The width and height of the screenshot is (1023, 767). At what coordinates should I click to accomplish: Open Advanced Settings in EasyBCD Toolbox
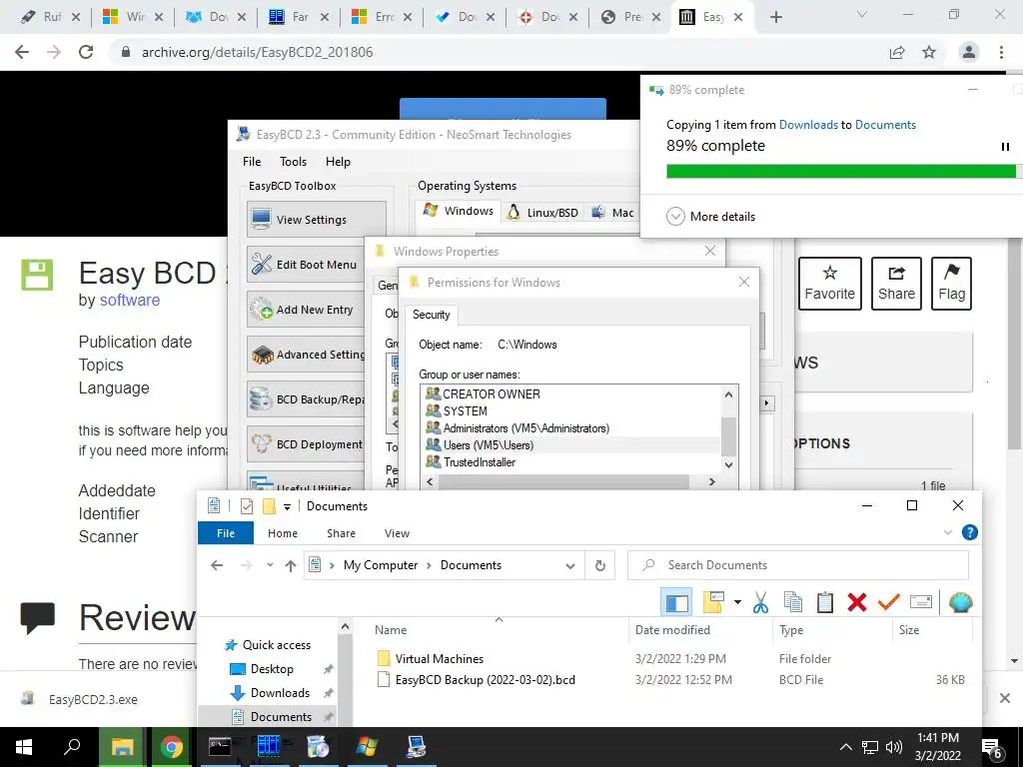[307, 355]
